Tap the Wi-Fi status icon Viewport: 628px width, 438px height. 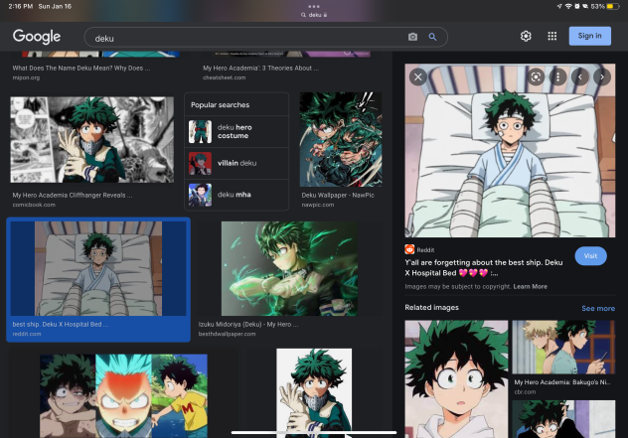[568, 6]
